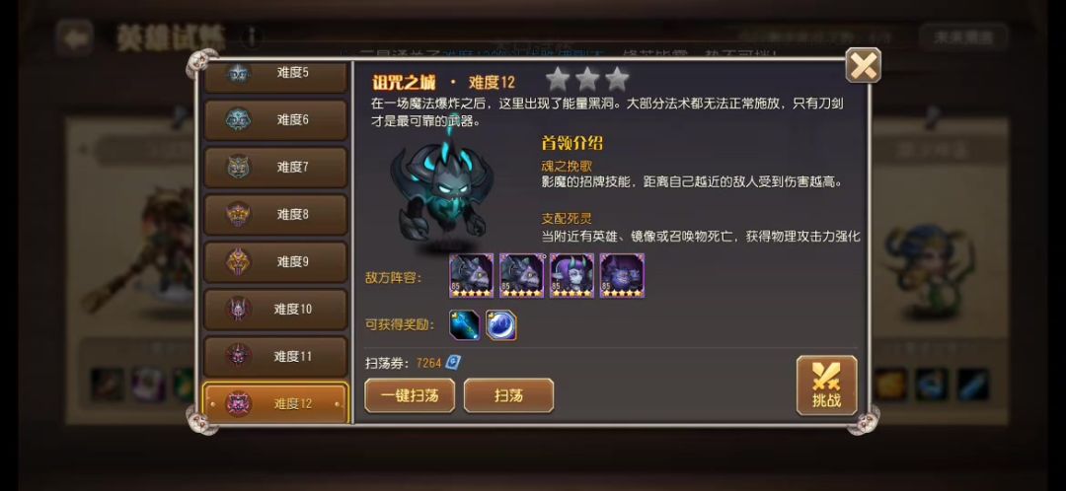Select 难度5 in difficulty list
1066x491 pixels.
pyautogui.click(x=275, y=77)
